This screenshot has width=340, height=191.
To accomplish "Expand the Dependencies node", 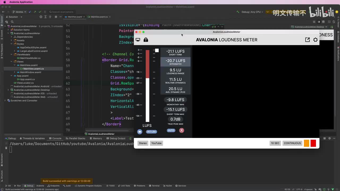I will (x=11, y=37).
